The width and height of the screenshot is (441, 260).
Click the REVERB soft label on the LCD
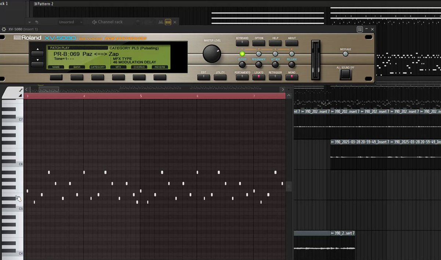point(160,67)
